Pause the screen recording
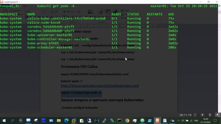Screen dimensions: 221x124 pyautogui.click(x=195, y=115)
